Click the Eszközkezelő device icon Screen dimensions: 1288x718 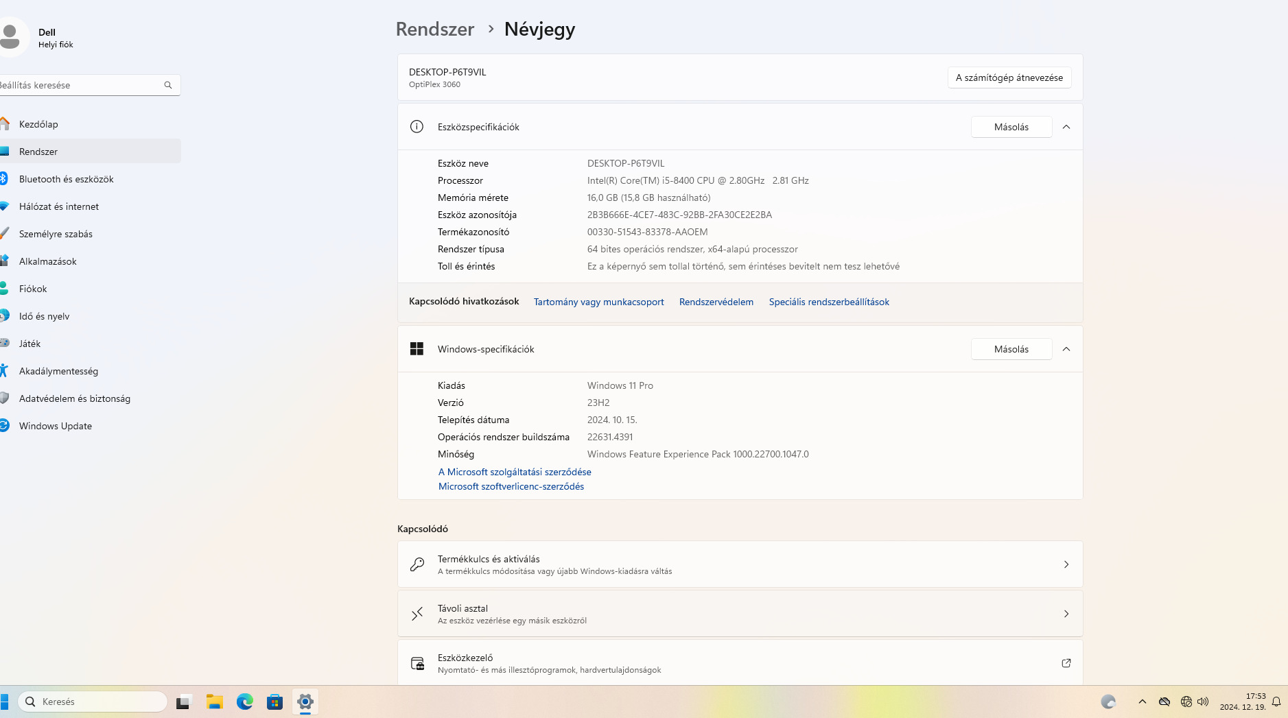coord(417,663)
